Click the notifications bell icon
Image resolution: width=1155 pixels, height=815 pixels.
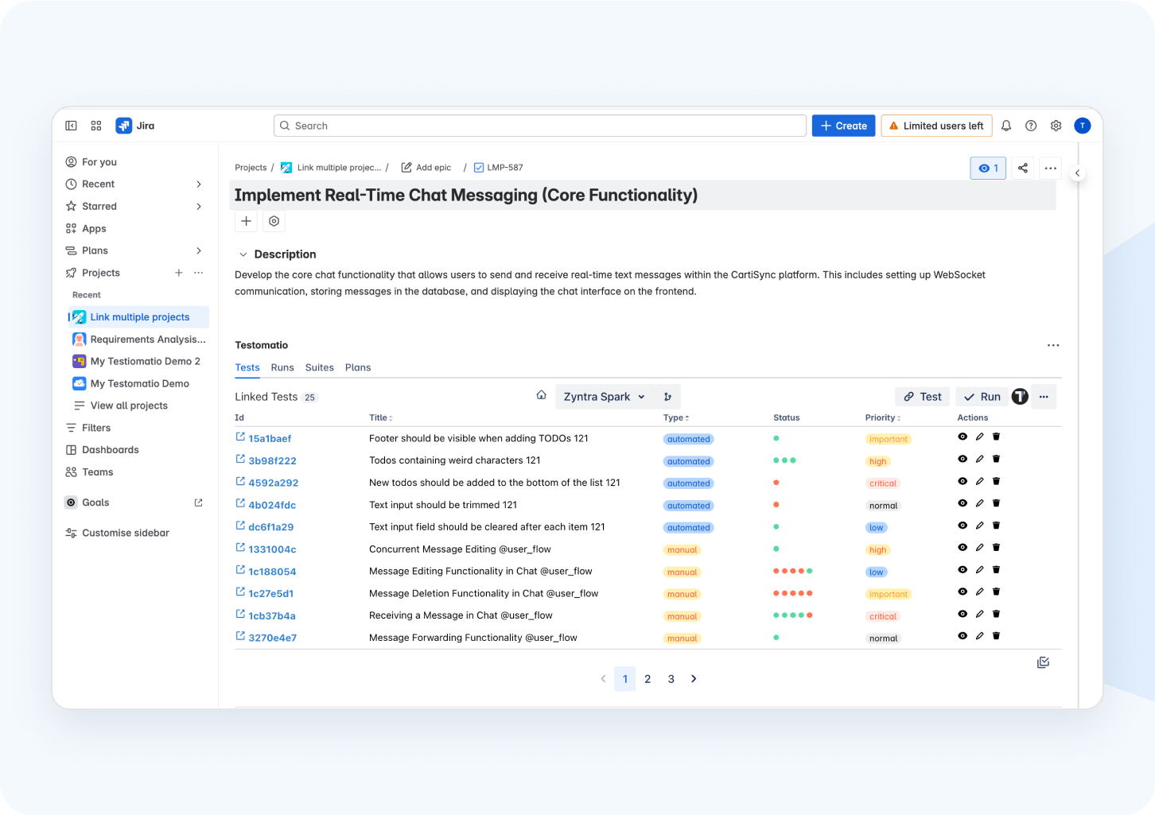click(x=1006, y=126)
